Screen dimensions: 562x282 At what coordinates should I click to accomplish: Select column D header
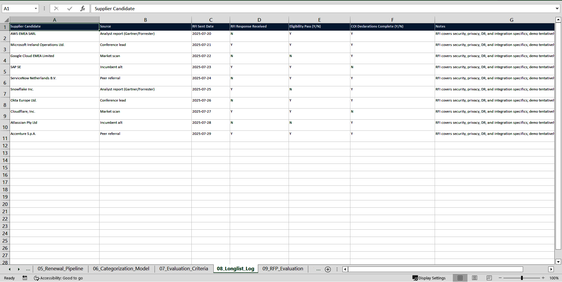coord(259,20)
